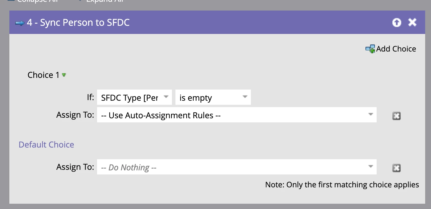Open the green Choice 1 arrow menu

point(64,75)
